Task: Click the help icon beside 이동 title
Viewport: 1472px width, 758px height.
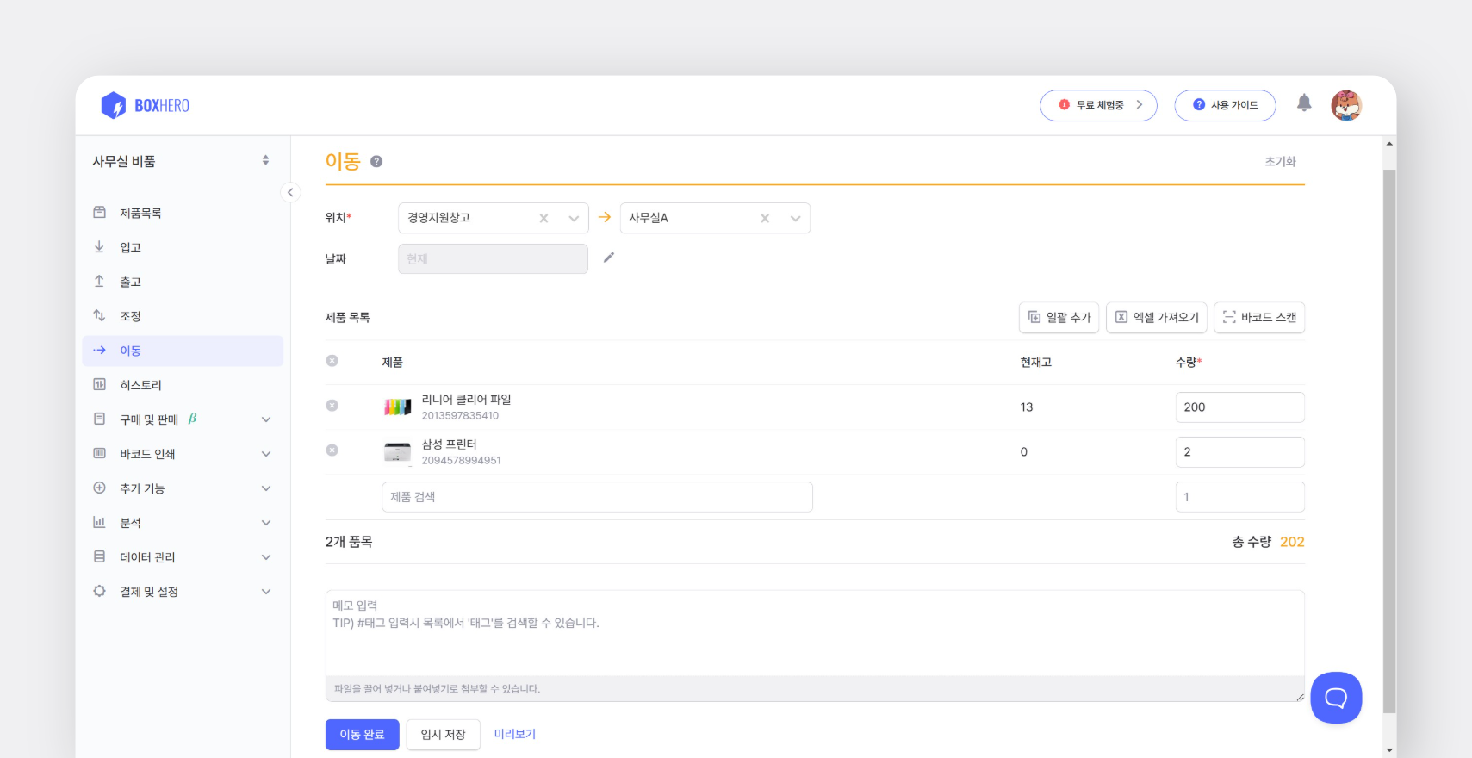Action: (376, 161)
